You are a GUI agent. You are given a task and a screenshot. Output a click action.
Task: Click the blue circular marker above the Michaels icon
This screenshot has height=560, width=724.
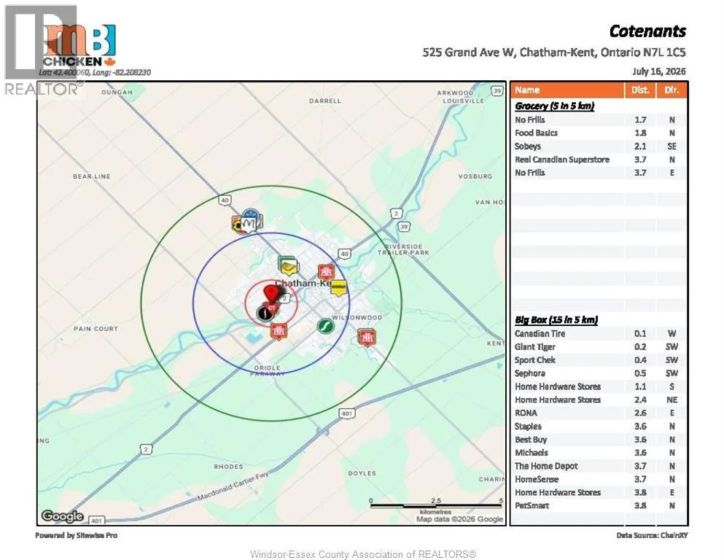tap(250, 214)
